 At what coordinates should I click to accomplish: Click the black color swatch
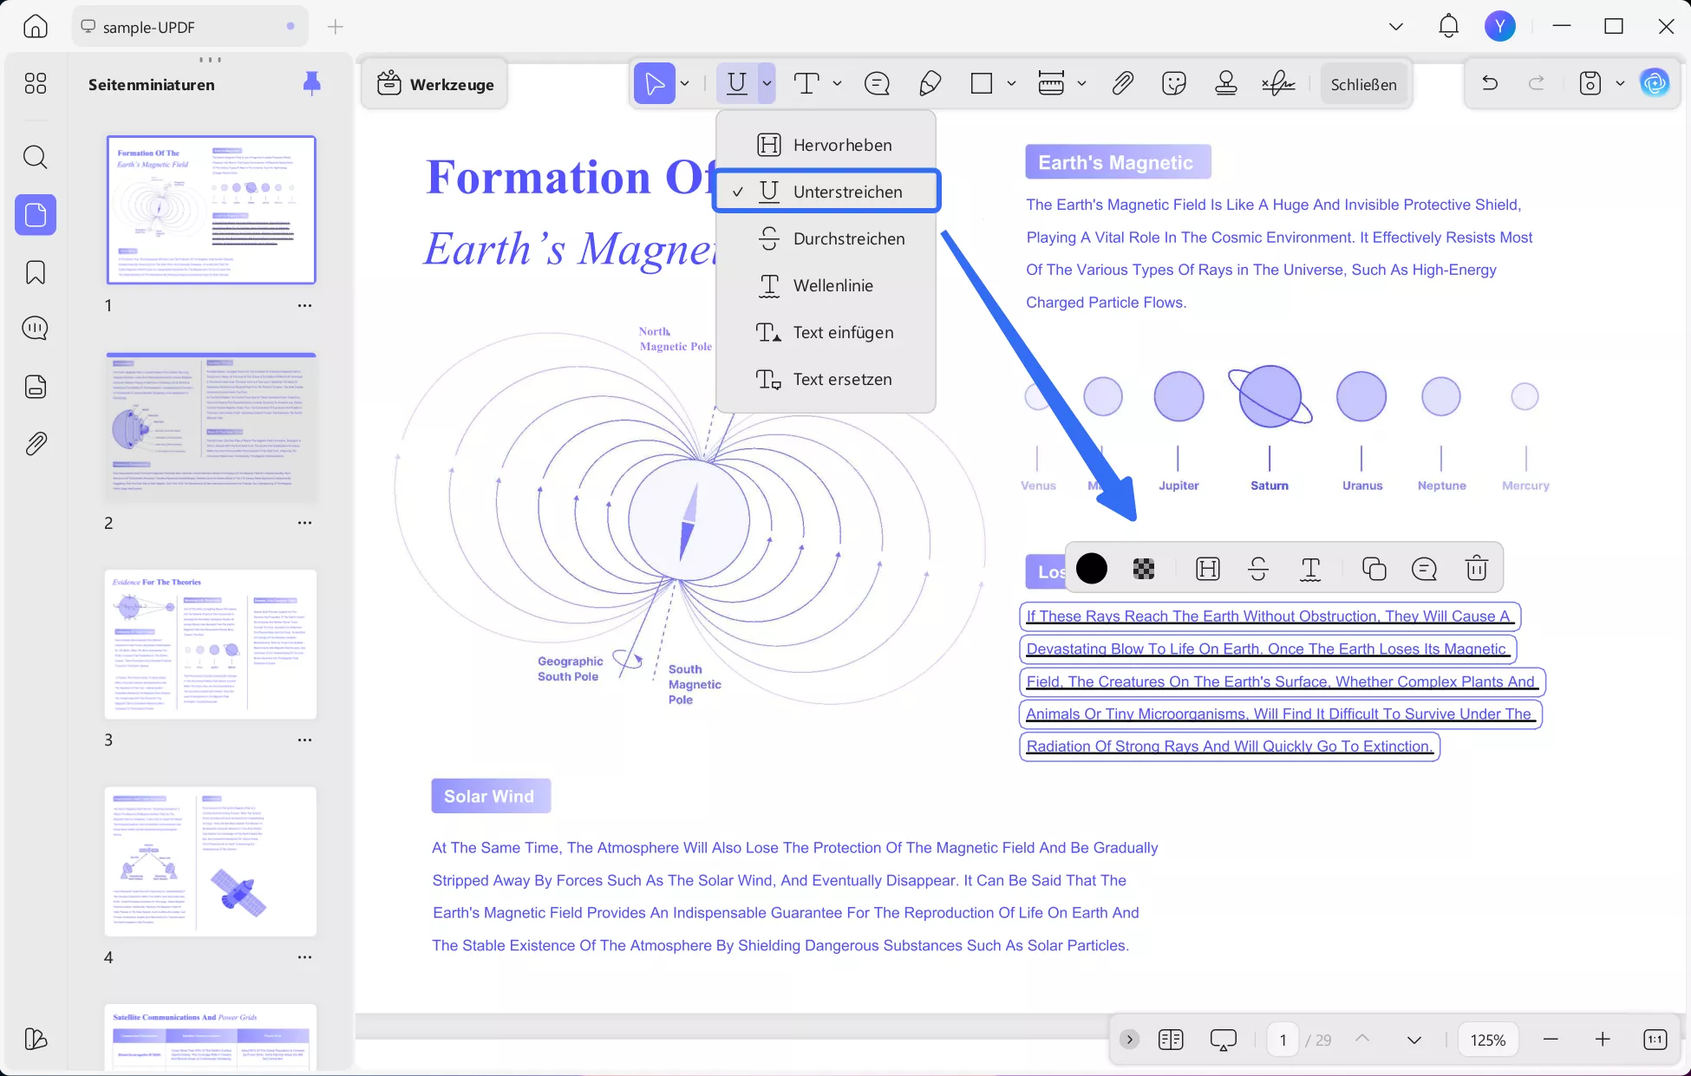coord(1092,569)
